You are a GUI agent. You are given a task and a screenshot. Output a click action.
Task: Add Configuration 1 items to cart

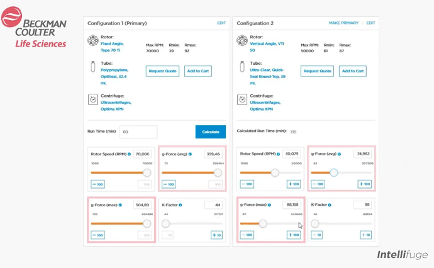198,71
